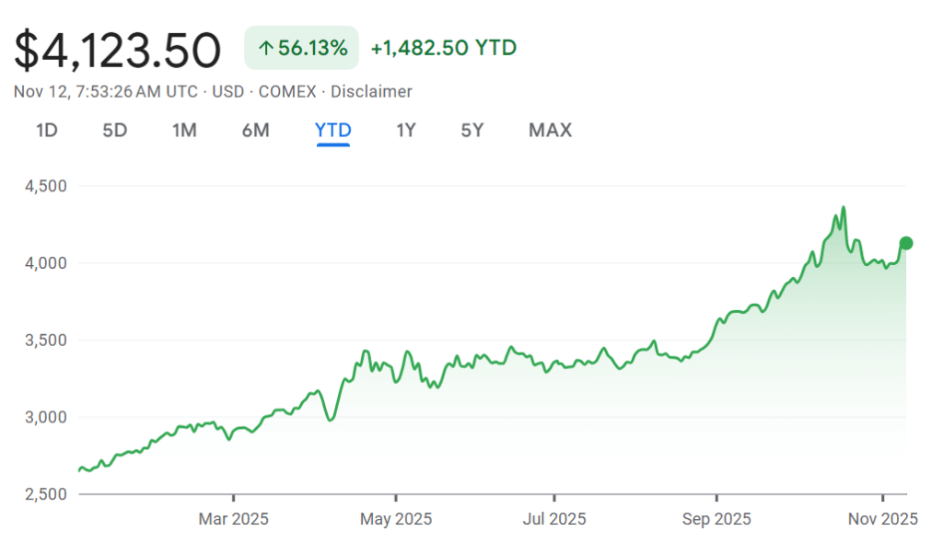Viewport: 943px width, 543px height.
Task: Click the latest price dot on the chart
Action: (x=905, y=243)
